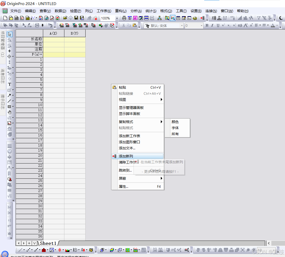Expand the 复制格式 submenu
285x257 pixels.
[138, 122]
